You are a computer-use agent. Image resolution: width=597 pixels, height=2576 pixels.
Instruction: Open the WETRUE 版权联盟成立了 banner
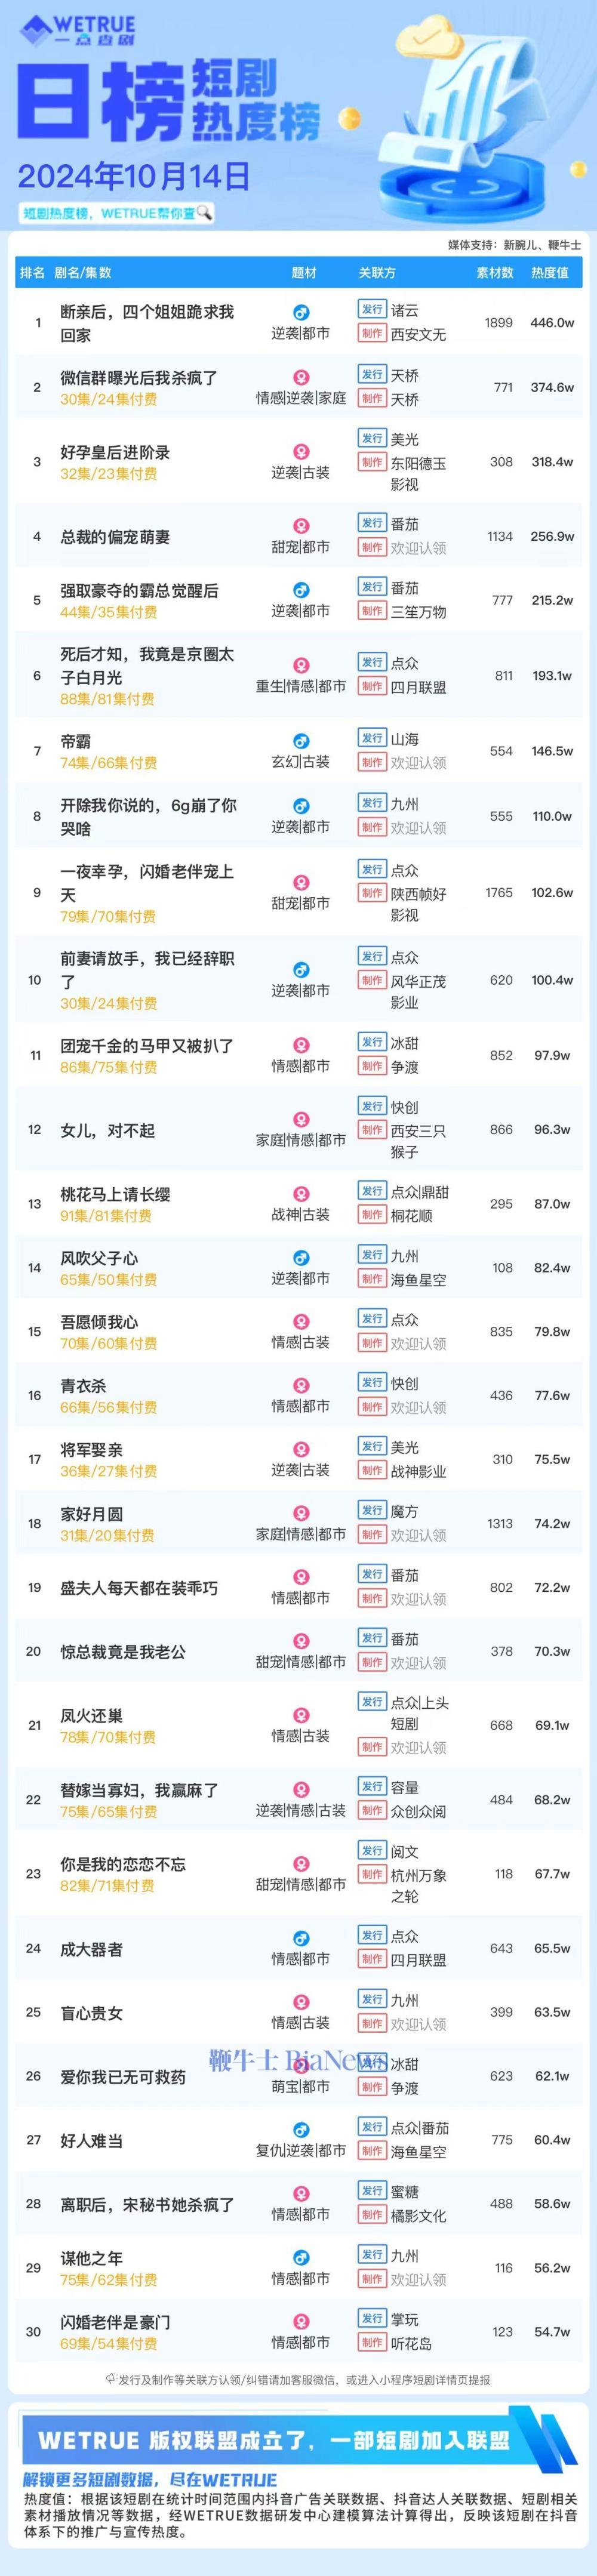coord(298,2441)
